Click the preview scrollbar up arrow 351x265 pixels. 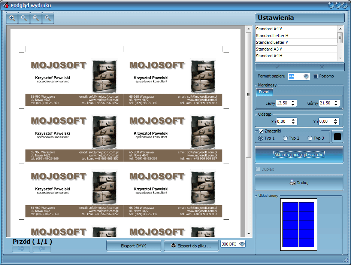(249, 29)
